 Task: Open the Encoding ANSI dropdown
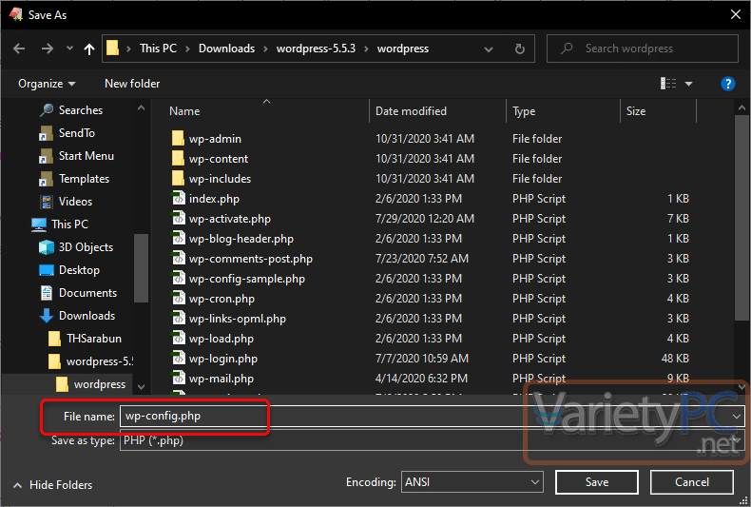click(x=472, y=481)
